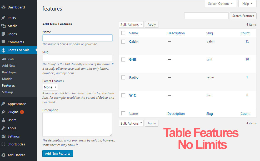260x161 pixels.
Task: Check the Cabin row checkbox
Action: point(123,41)
